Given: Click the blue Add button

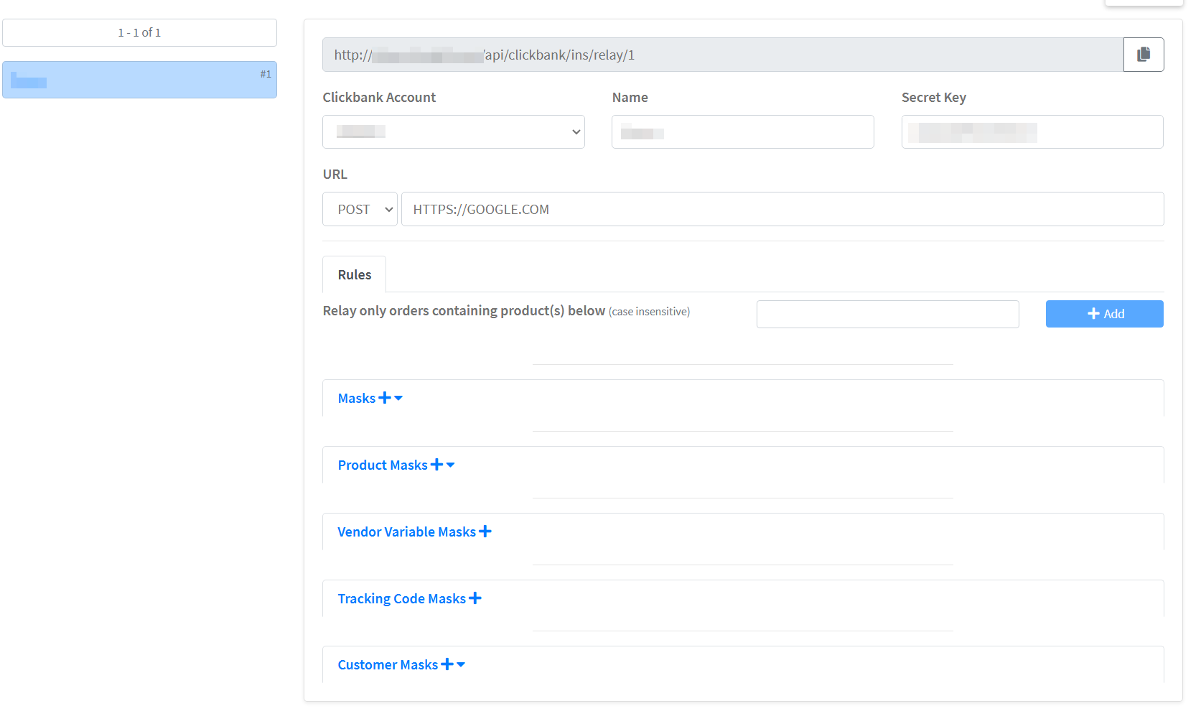Looking at the screenshot, I should (x=1104, y=314).
